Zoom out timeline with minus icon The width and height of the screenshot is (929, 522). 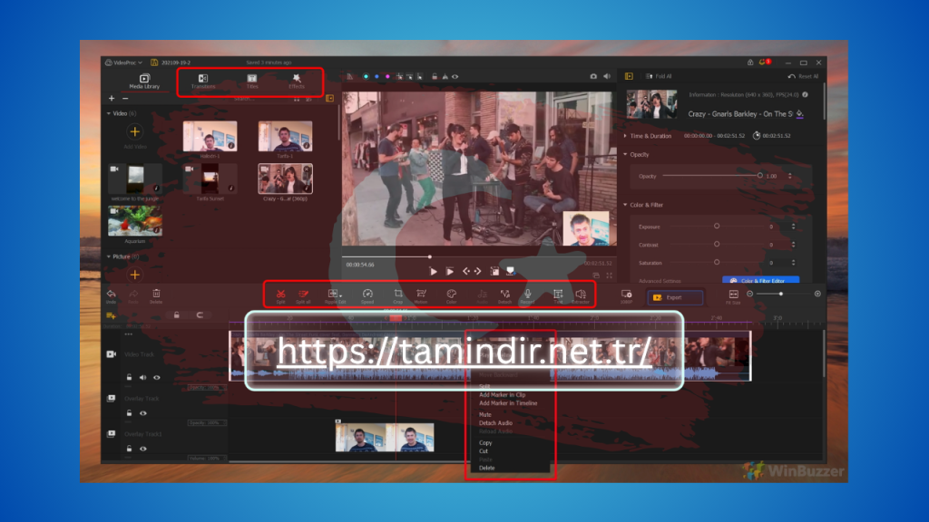749,295
